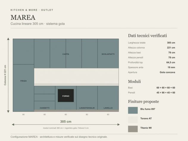Click the Basi modules 60+60+60+60 value
The height and width of the screenshot is (141, 188).
(x=166, y=88)
